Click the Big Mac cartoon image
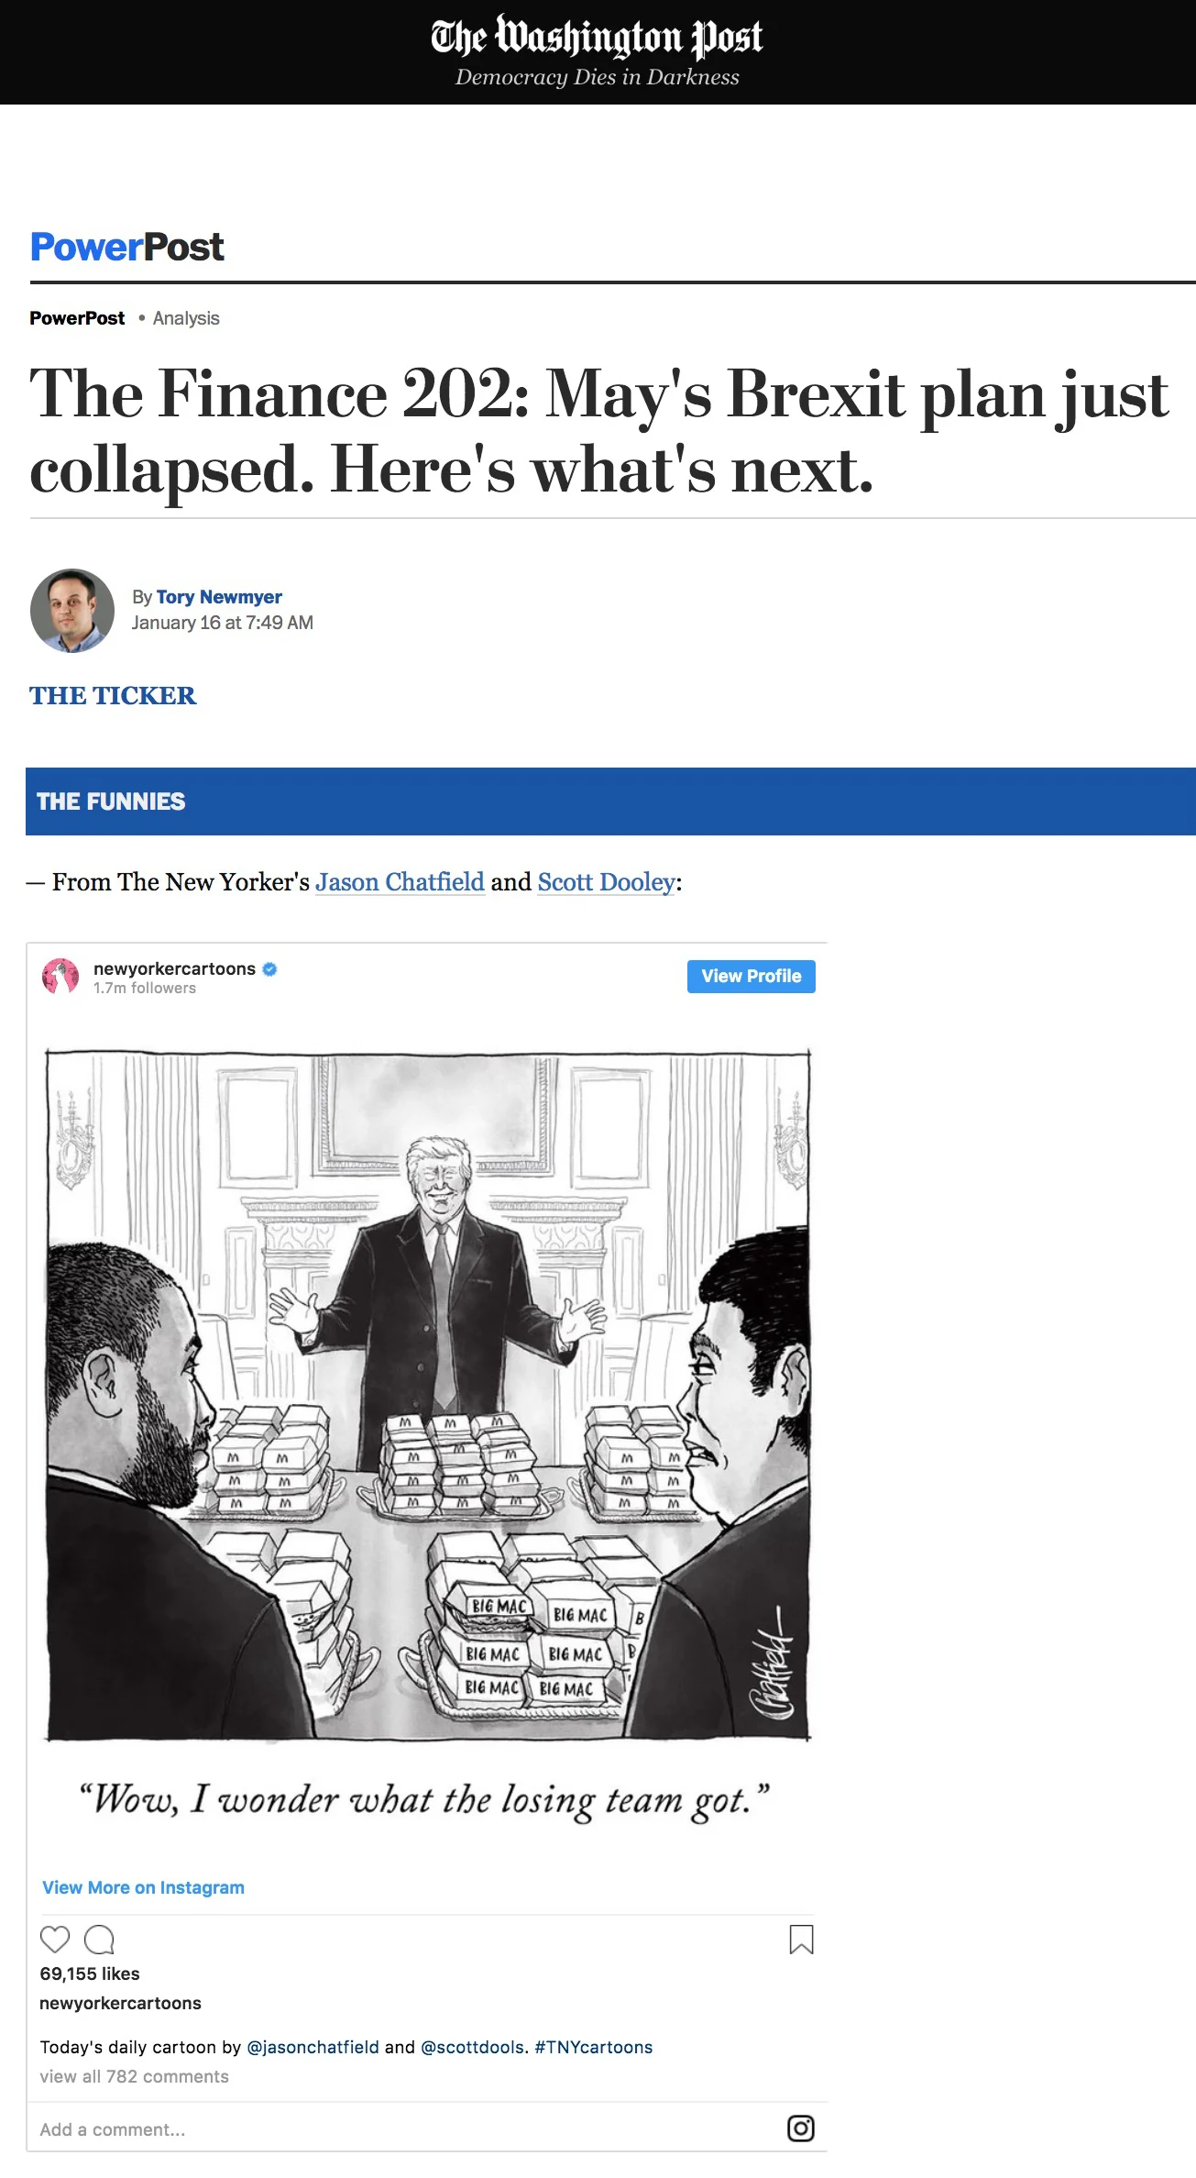 tap(428, 1394)
